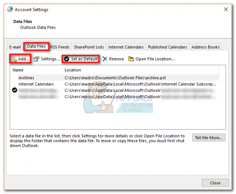Click the Add data file icon

14,59
